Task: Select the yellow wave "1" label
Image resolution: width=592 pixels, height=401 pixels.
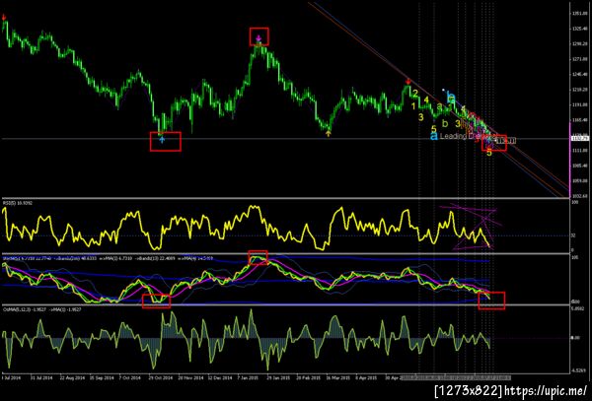Action: pyautogui.click(x=413, y=106)
